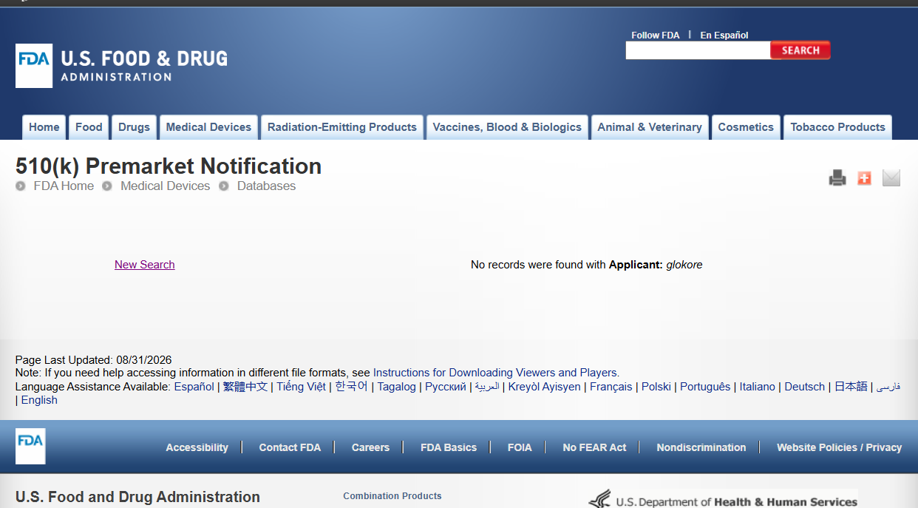The width and height of the screenshot is (918, 508).
Task: Go to FDA Home breadcrumb
Action: (64, 186)
